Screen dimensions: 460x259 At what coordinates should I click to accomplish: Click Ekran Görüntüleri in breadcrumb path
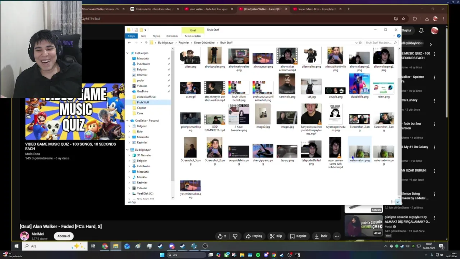click(x=204, y=42)
